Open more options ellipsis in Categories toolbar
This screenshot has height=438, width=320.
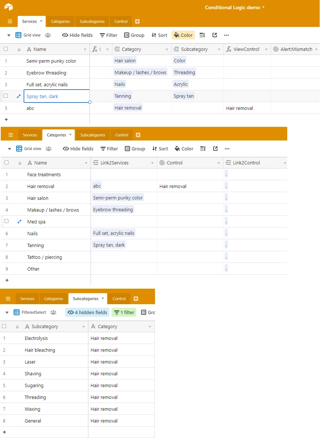[x=227, y=149]
